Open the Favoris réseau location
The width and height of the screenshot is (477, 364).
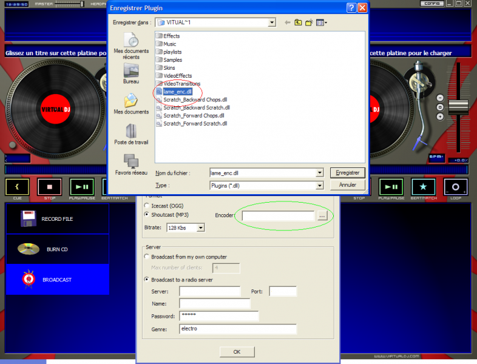[x=131, y=161]
